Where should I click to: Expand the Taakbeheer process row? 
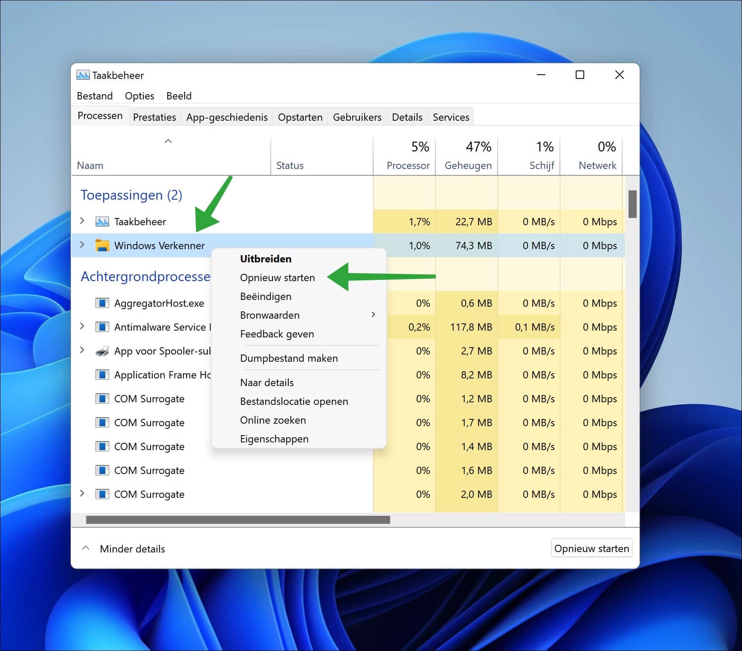pos(82,221)
